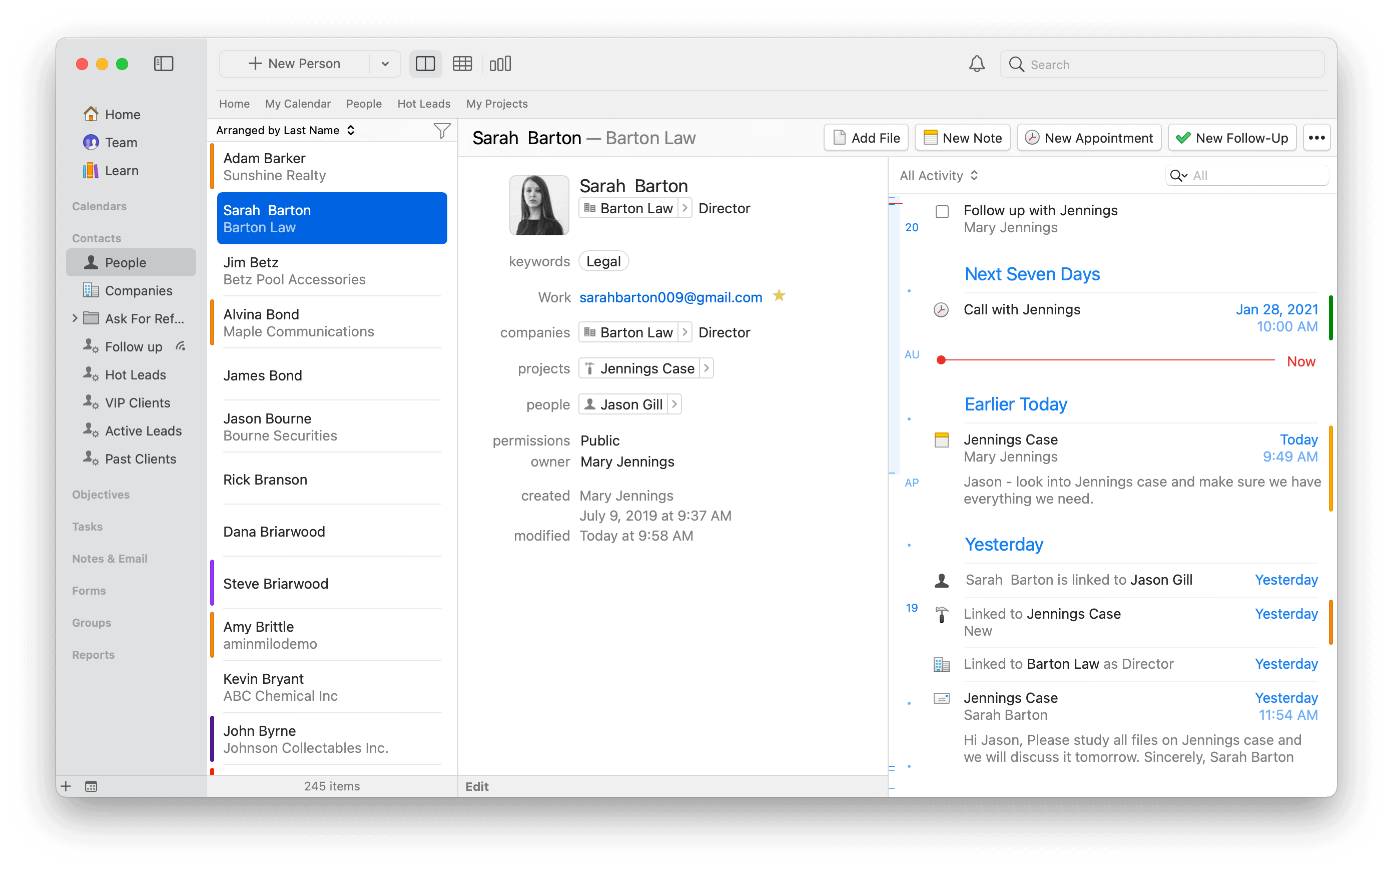Click Sarah Barton's profile photo
This screenshot has height=871, width=1393.
point(539,206)
